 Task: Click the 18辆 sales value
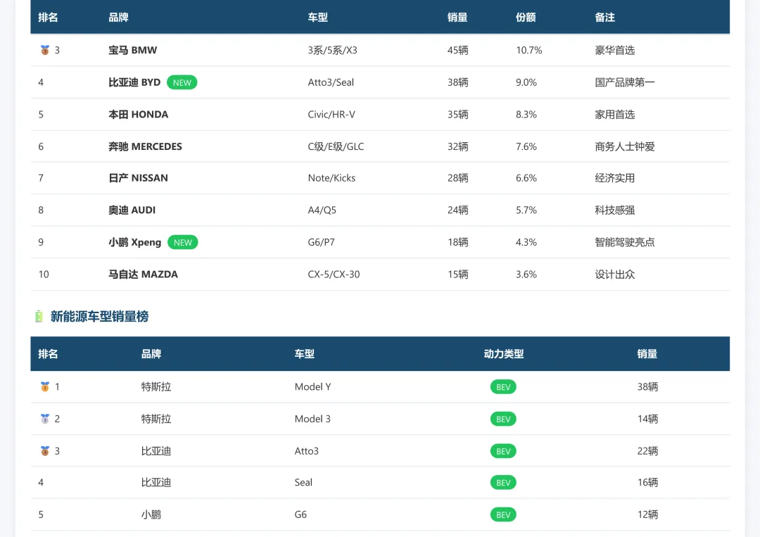458,242
